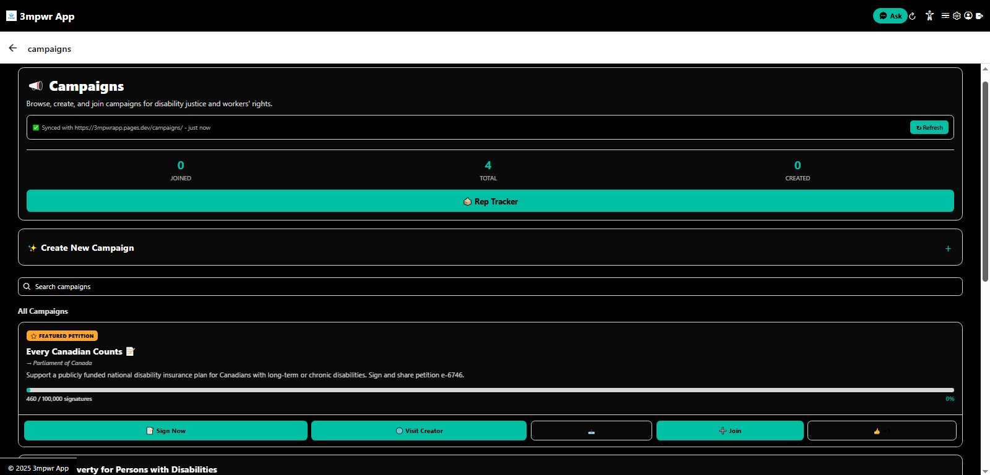Click the page vertical scrollbar

(985, 182)
